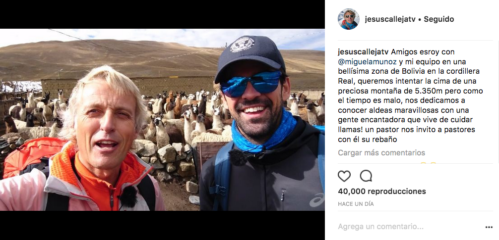Click the caption text about Bolivia
Image resolution: width=499 pixels, height=240 pixels.
pos(411,96)
